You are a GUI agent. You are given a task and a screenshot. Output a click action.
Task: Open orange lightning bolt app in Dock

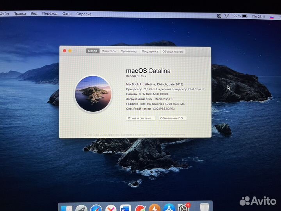click(x=155, y=208)
